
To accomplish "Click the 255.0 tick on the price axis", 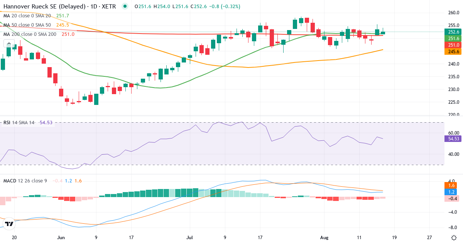I will pos(454,25).
